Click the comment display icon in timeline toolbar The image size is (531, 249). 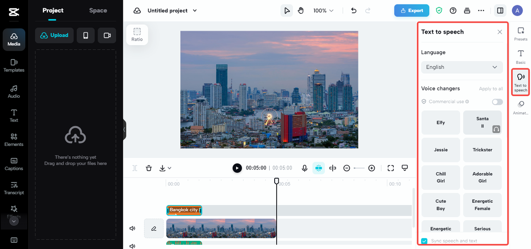[405, 168]
